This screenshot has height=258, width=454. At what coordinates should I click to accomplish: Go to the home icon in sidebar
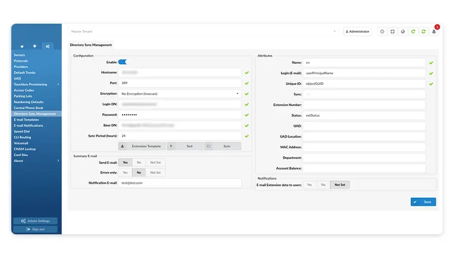click(22, 46)
